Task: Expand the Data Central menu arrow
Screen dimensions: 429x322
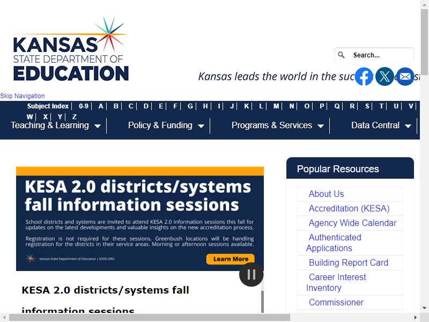Action: (x=408, y=126)
